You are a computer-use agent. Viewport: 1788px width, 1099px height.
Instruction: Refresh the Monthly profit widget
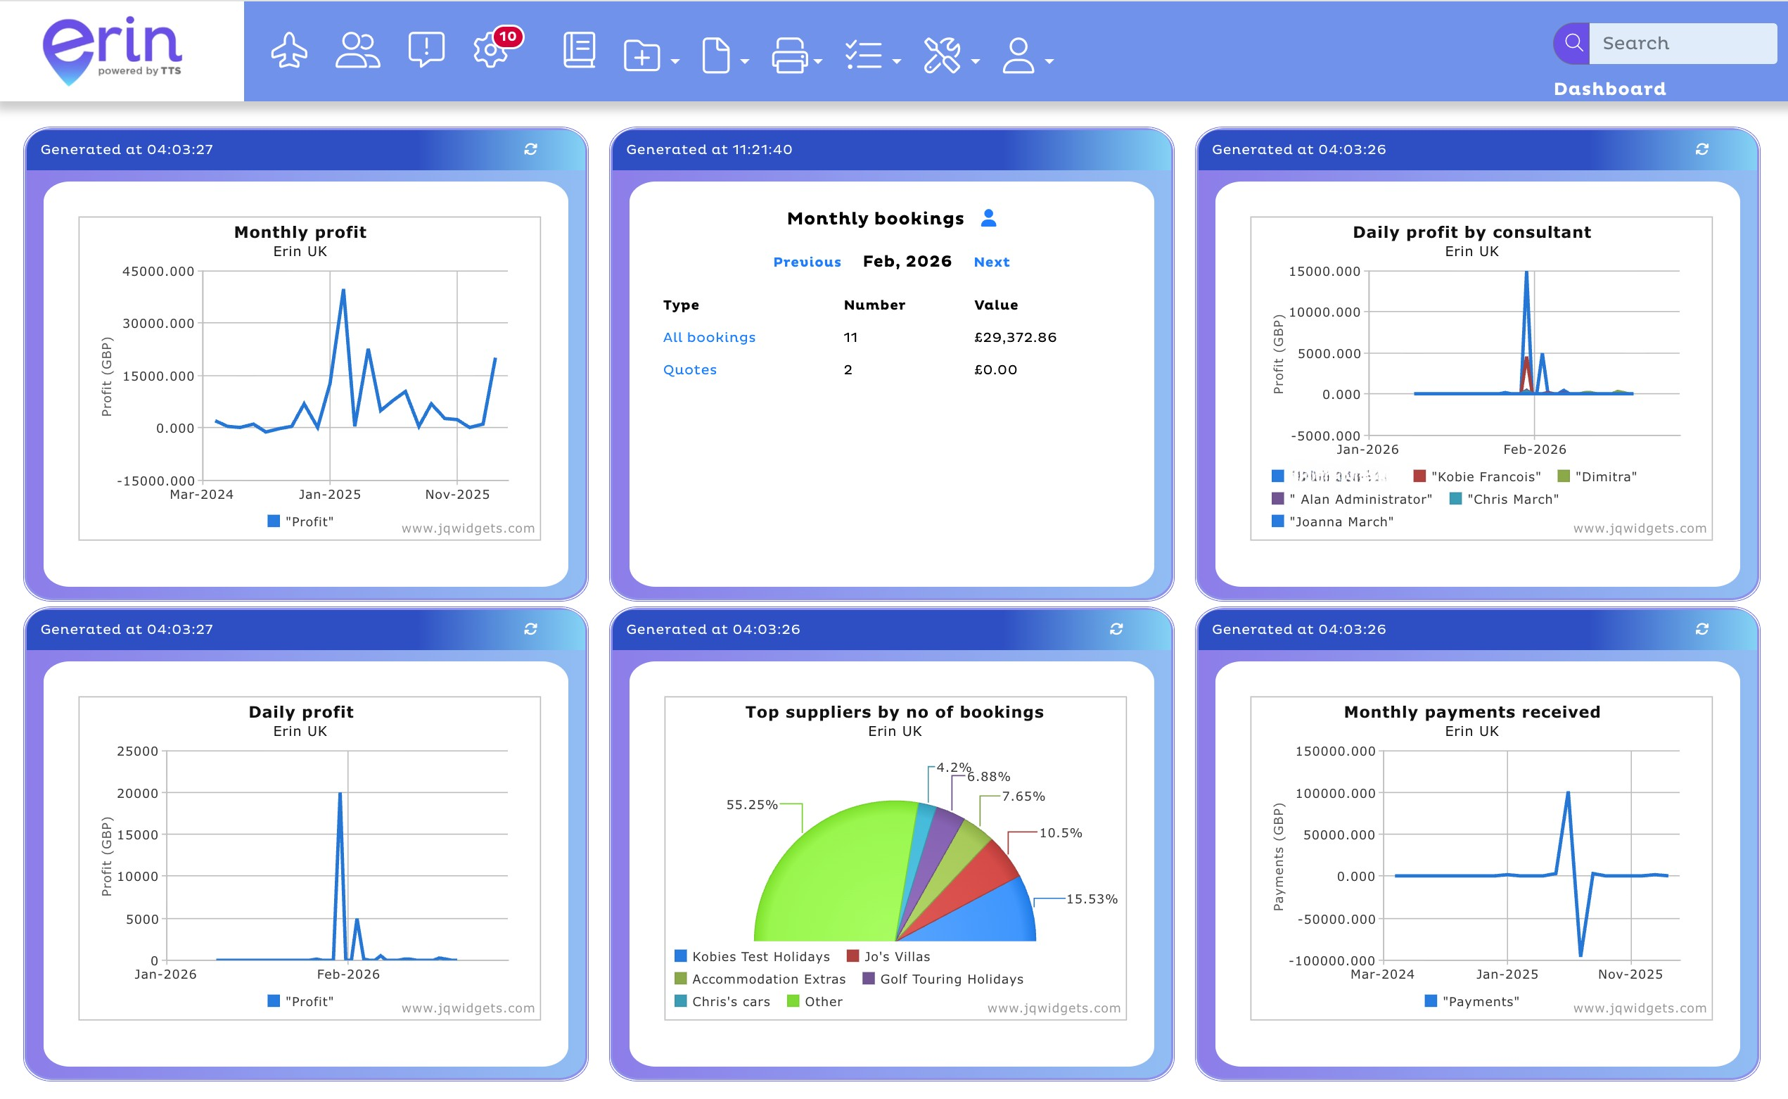coord(530,149)
